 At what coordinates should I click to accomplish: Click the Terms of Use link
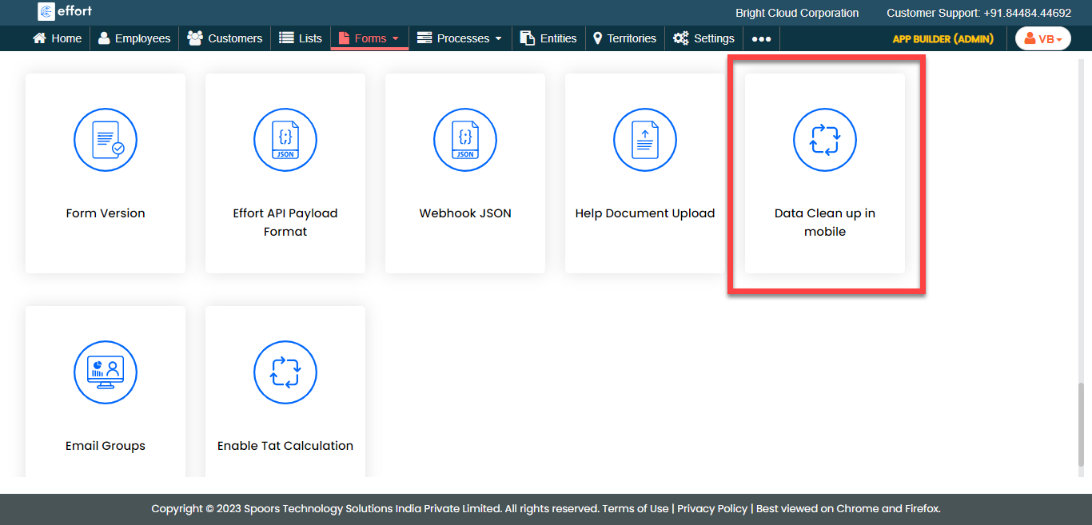636,508
